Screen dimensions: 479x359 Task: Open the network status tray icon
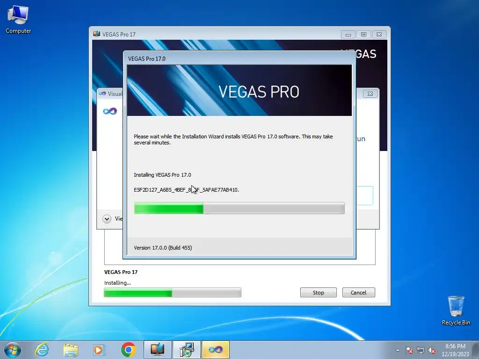[x=421, y=350]
